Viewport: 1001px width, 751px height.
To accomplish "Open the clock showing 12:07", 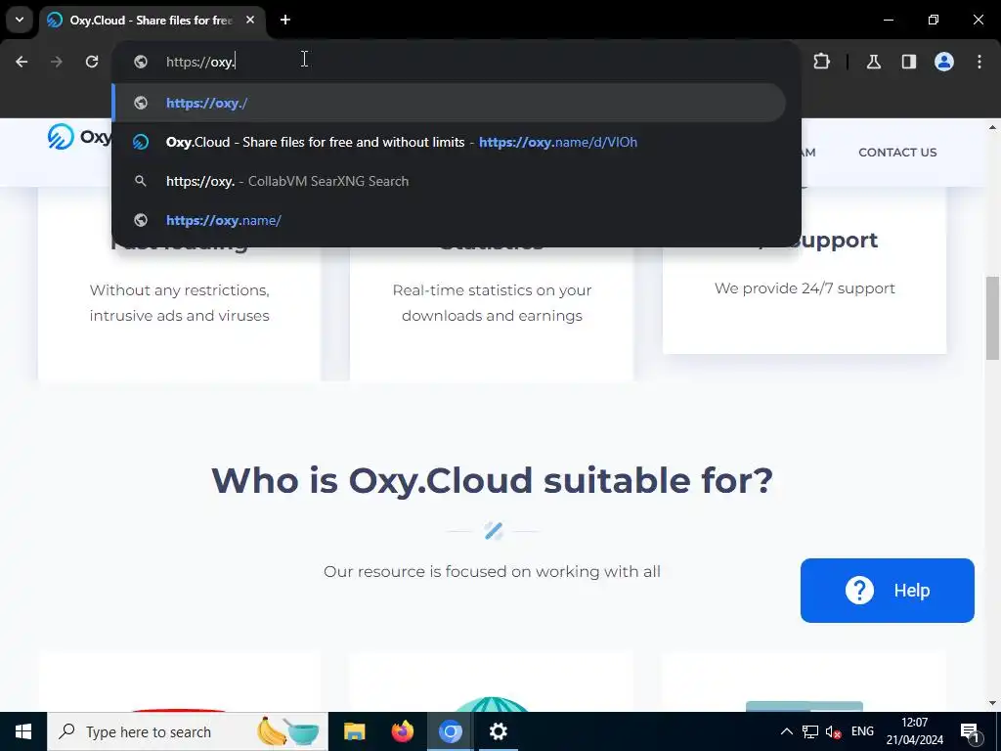I will [x=914, y=731].
